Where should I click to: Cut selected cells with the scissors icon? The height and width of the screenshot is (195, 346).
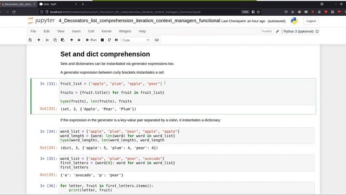tap(47, 40)
